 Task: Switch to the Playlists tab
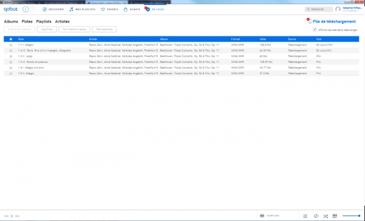coord(44,21)
